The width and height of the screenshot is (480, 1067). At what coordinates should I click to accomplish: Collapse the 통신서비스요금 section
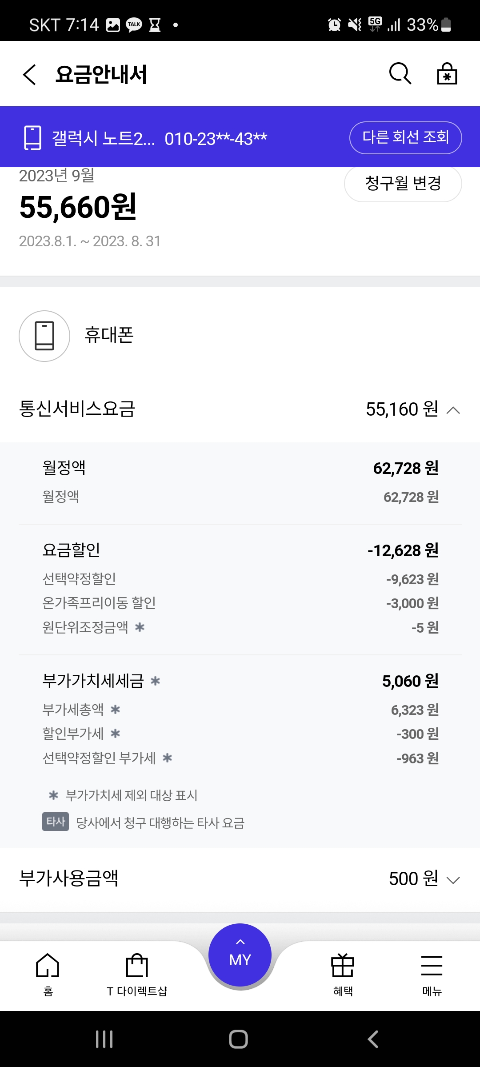(453, 410)
